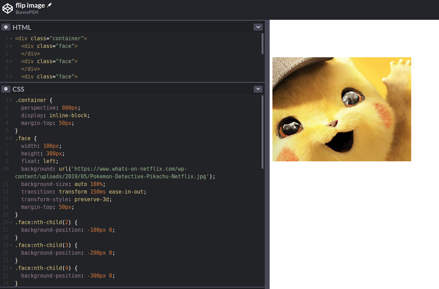Image resolution: width=439 pixels, height=289 pixels.
Task: Fold HTML line 2 face div
Action: [x=11, y=46]
